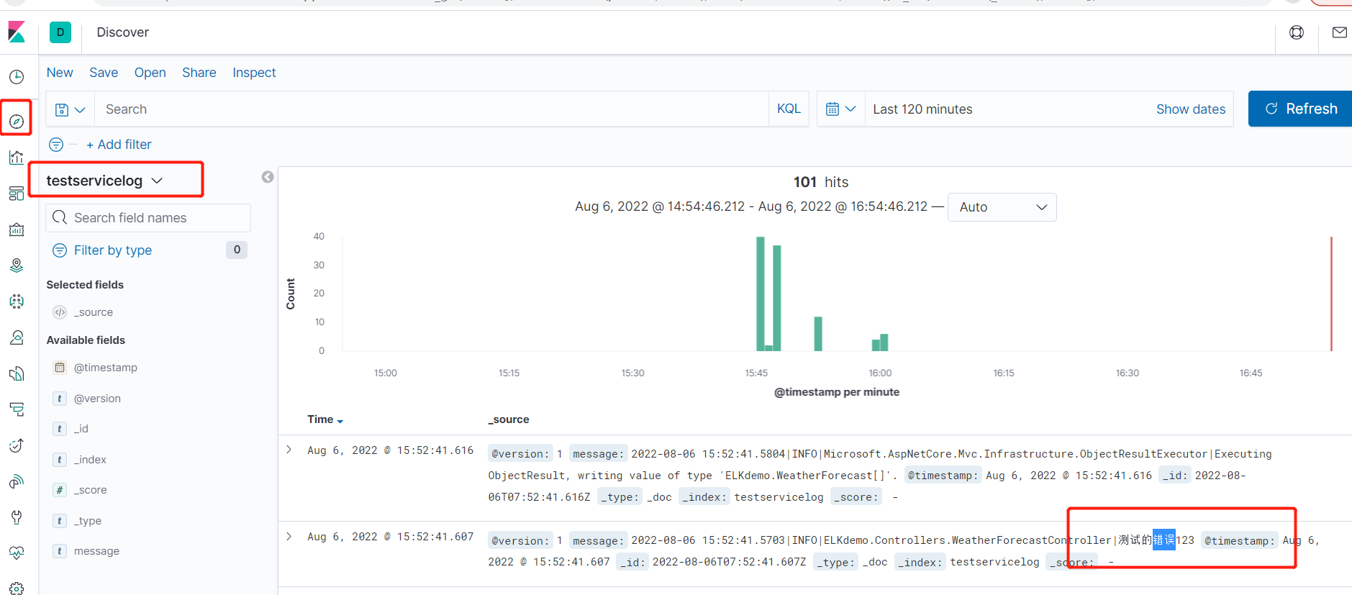Screen dimensions: 1352x595
Task: Change the testservicelog index pattern
Action: [x=105, y=181]
